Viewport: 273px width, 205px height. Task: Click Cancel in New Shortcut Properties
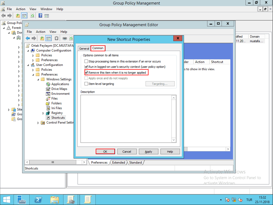[x=127, y=152]
